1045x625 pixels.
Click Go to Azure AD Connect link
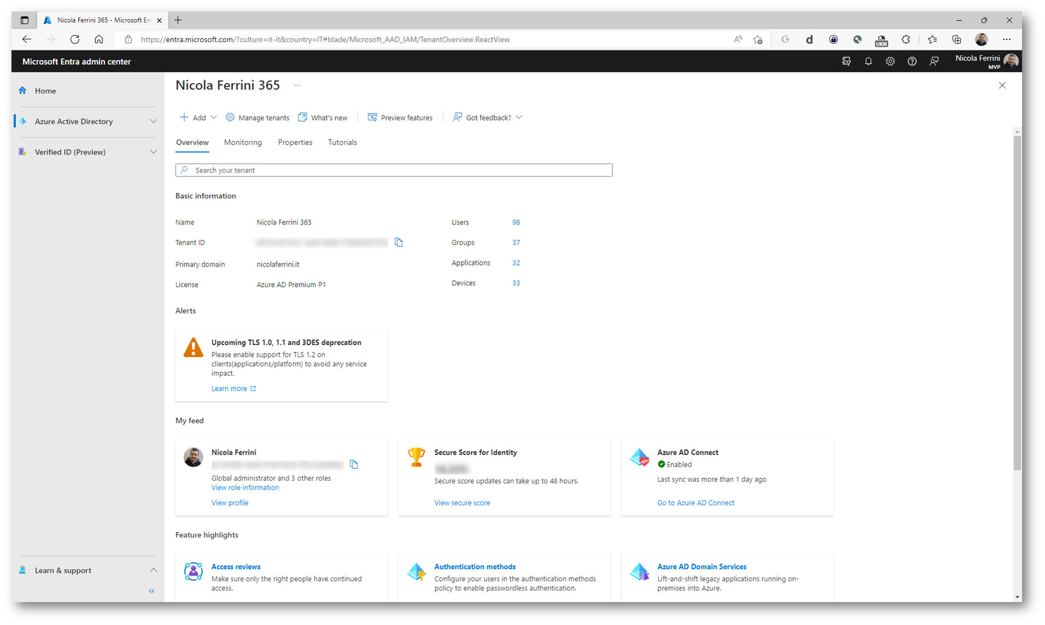tap(695, 503)
